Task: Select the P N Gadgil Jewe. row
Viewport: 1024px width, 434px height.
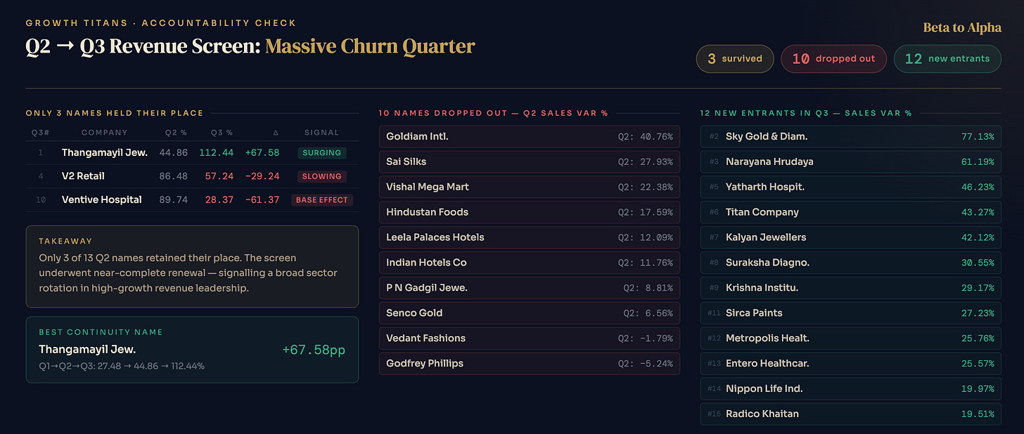Action: pos(530,288)
